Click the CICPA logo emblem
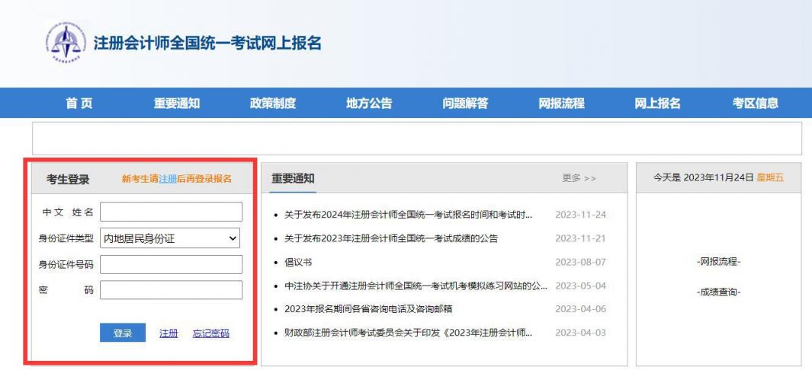The image size is (812, 370). [66, 43]
